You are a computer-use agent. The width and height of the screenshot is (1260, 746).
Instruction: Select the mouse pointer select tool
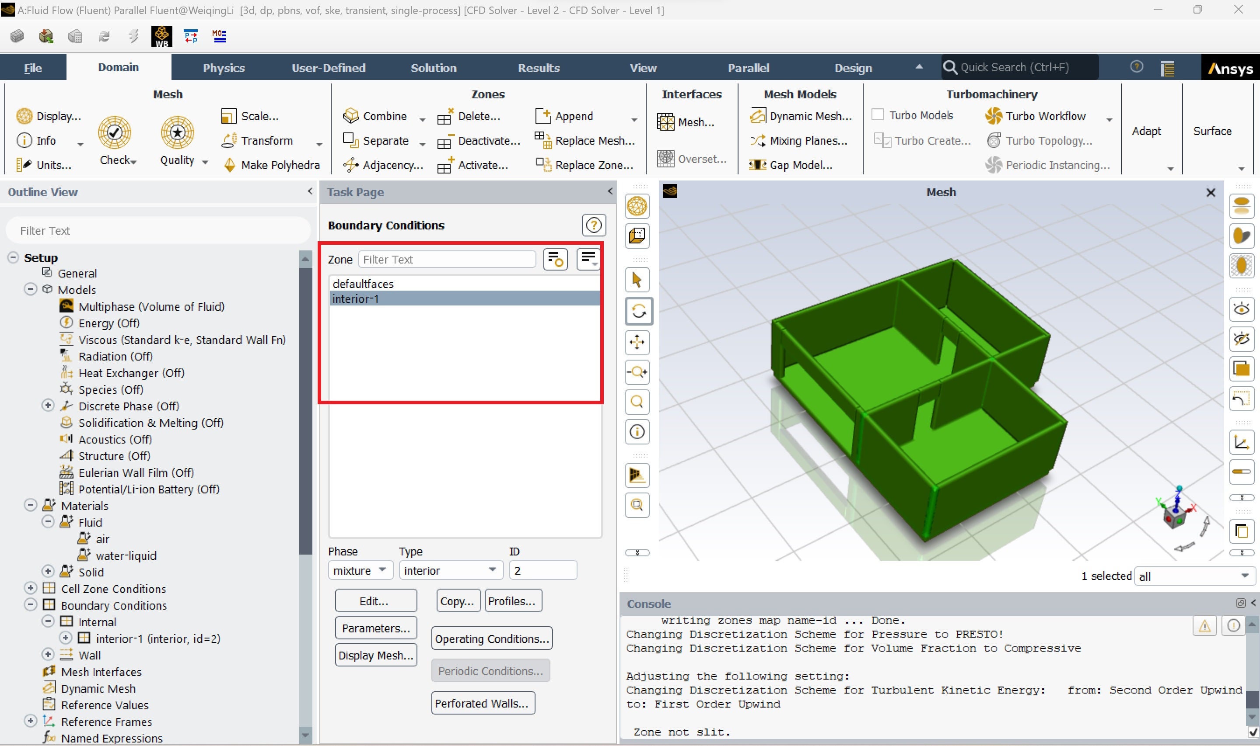click(x=637, y=280)
